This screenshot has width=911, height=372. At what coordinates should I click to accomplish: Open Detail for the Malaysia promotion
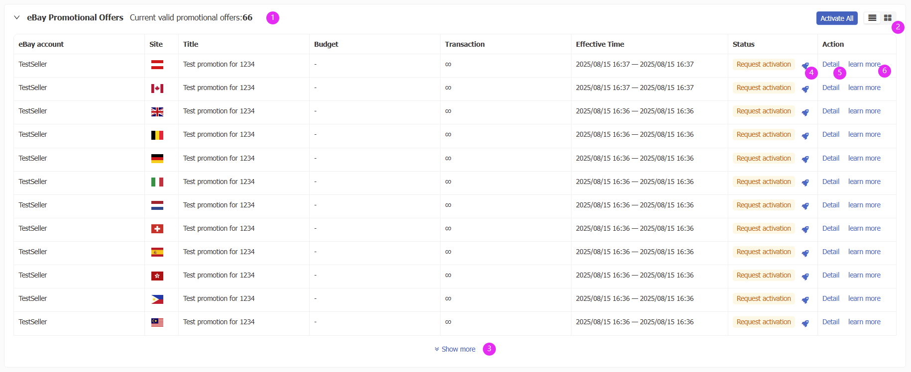[831, 322]
